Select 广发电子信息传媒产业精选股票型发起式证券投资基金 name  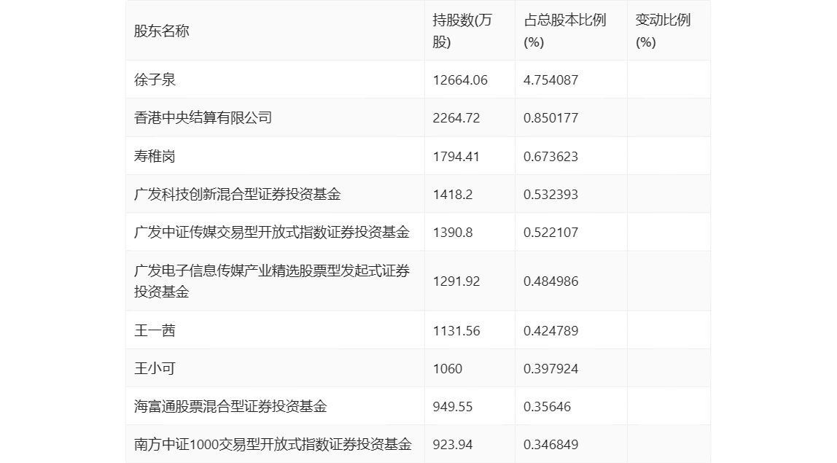click(272, 281)
